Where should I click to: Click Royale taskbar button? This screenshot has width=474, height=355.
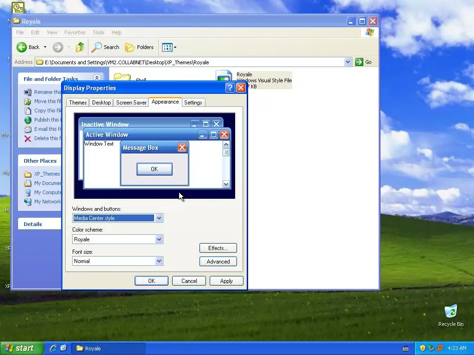click(108, 349)
